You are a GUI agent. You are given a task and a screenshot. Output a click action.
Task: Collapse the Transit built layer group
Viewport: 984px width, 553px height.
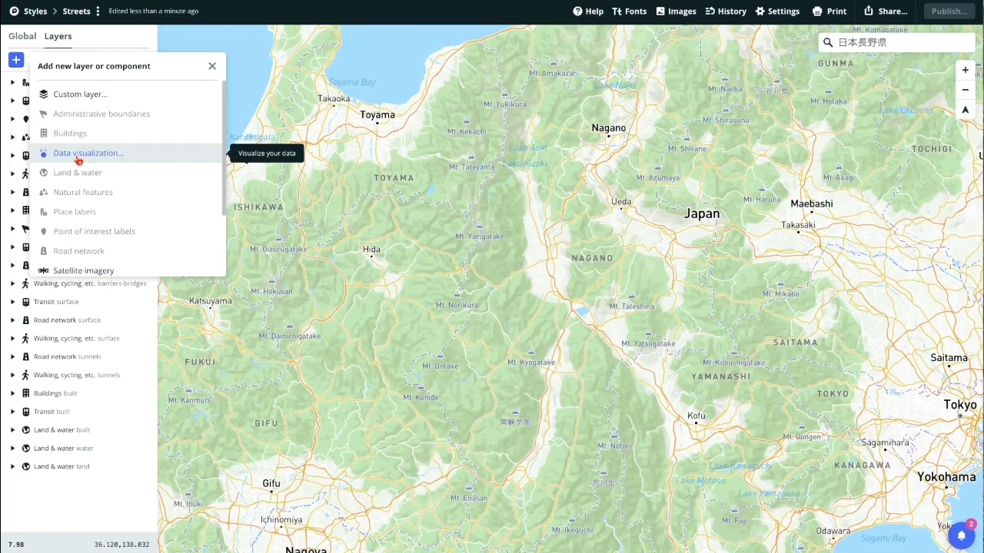tap(13, 411)
